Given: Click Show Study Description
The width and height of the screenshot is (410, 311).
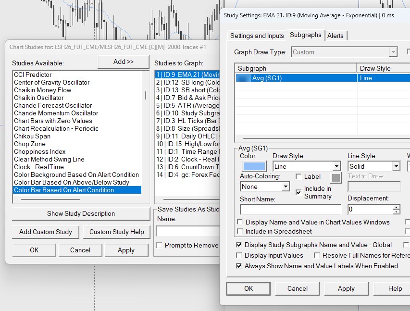Looking at the screenshot, I should click(80, 214).
